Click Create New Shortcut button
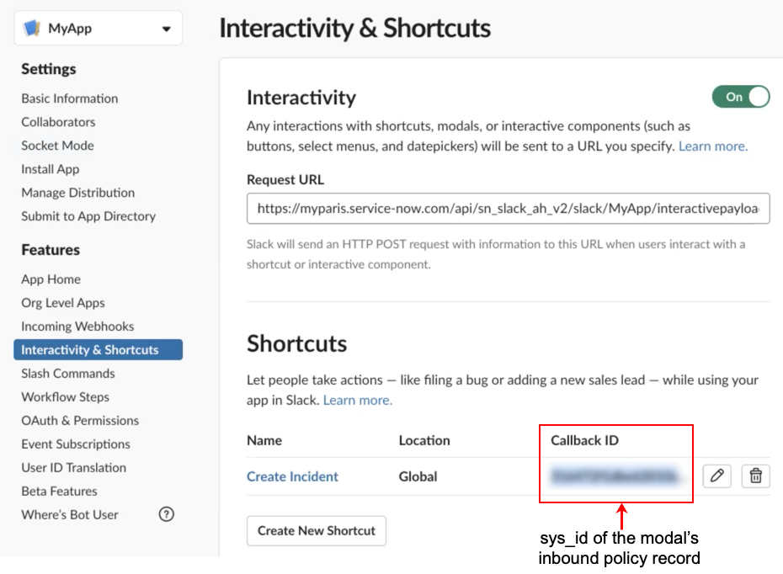 (316, 530)
